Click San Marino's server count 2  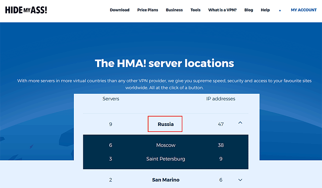coord(110,180)
